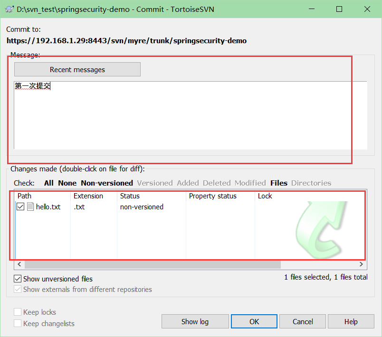Click the TortoiseSVN turtle icon in title bar
Viewport: 382px width, 337px height.
(9, 9)
